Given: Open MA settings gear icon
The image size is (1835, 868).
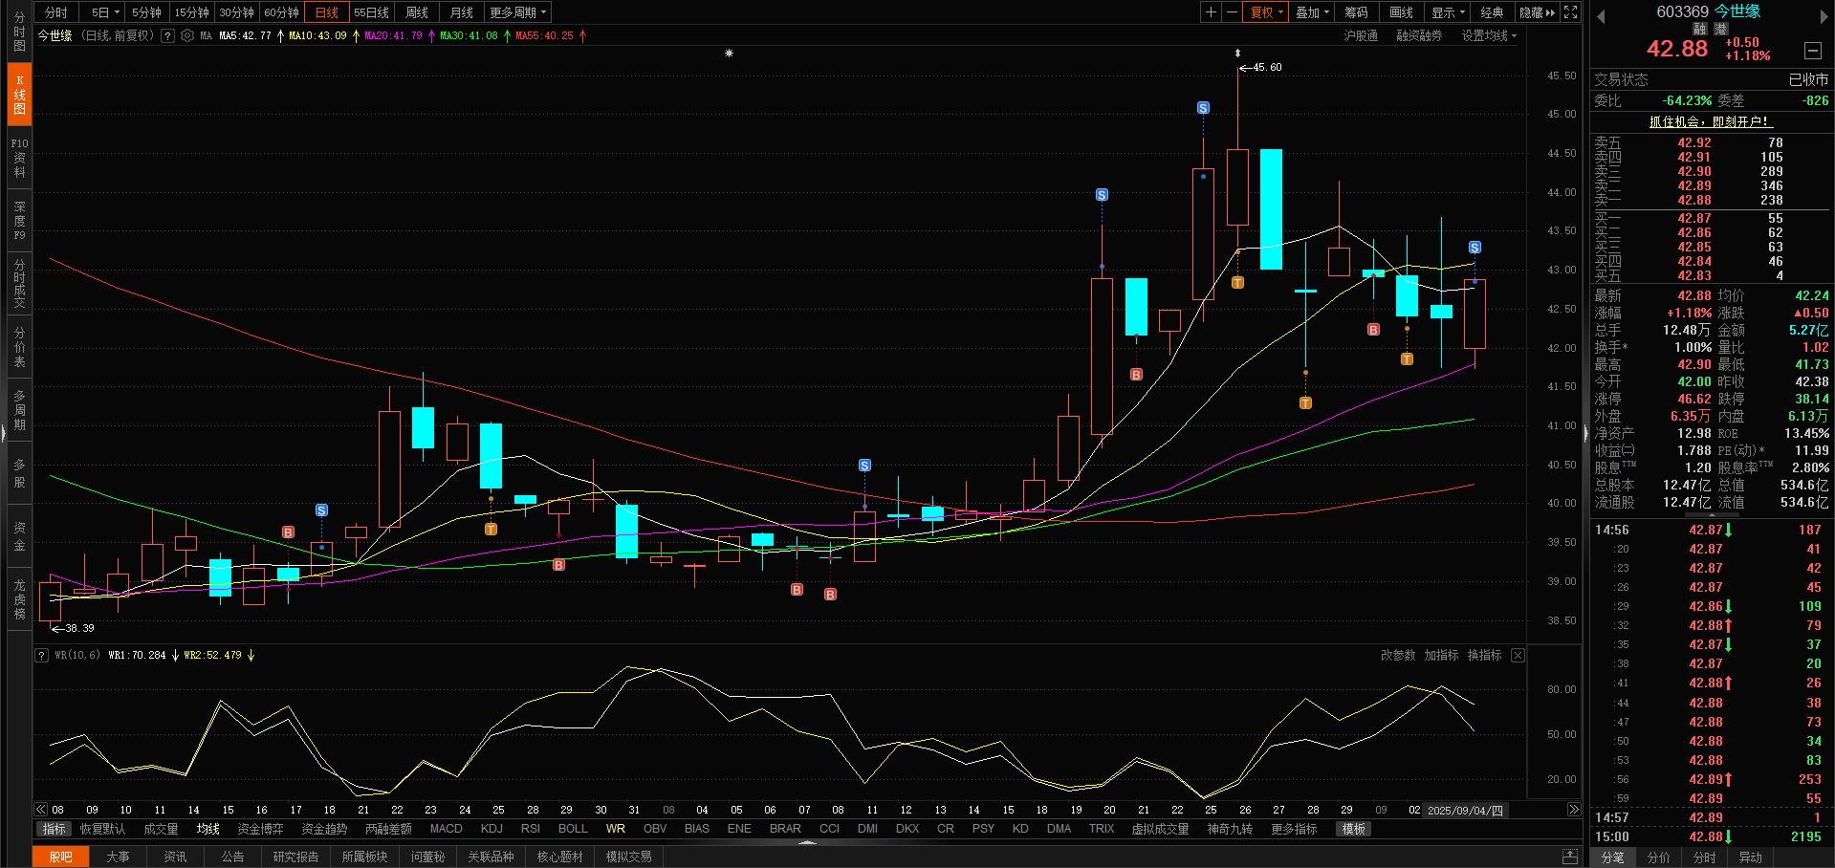Looking at the screenshot, I should click(187, 35).
